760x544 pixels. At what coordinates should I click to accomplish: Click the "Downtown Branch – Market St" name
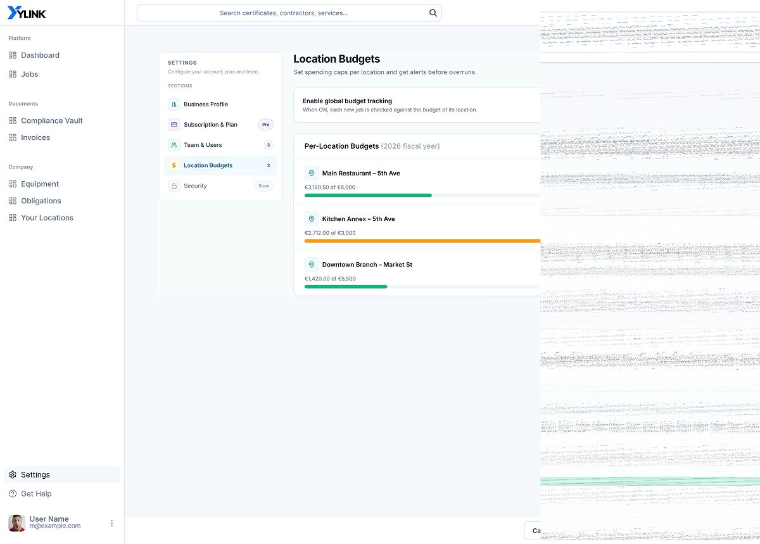[x=367, y=265]
